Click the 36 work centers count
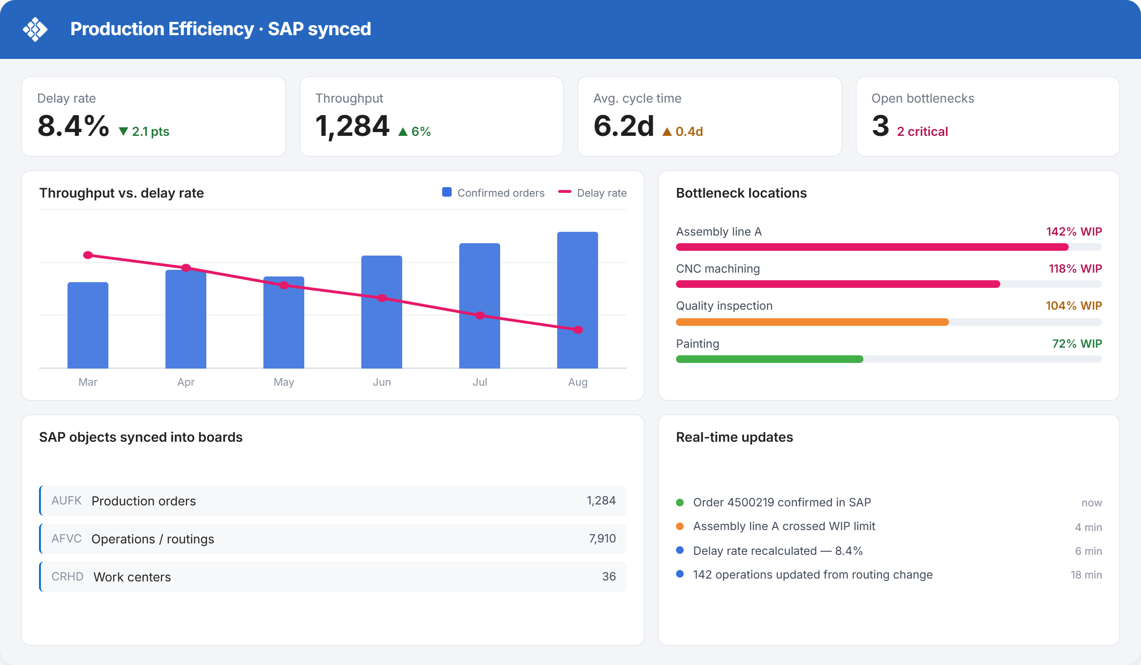 pyautogui.click(x=609, y=577)
